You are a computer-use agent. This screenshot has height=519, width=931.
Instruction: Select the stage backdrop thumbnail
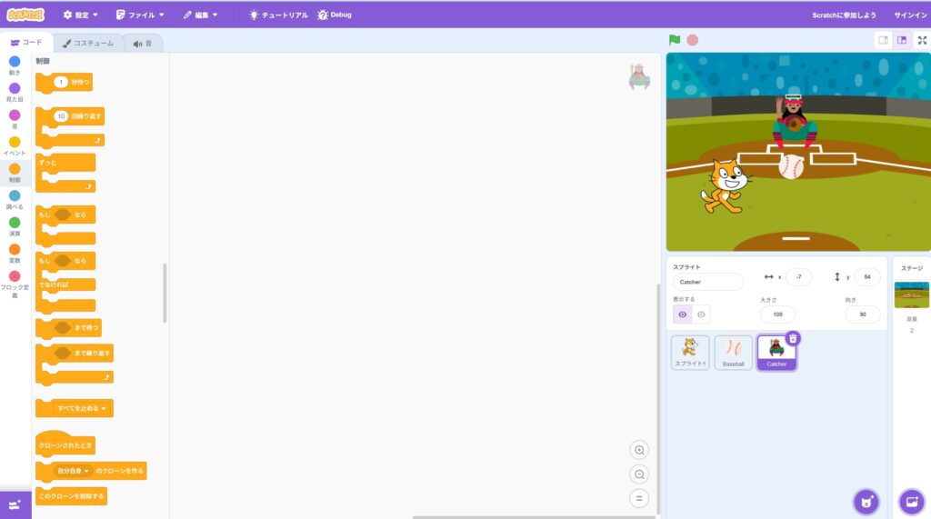click(911, 294)
